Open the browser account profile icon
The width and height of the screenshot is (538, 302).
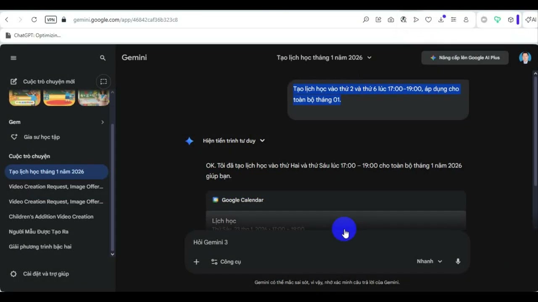pos(466,20)
